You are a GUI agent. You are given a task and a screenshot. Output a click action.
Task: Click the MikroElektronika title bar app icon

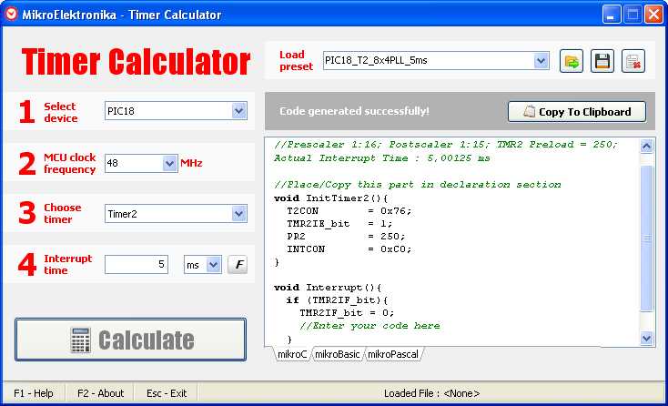click(x=11, y=14)
